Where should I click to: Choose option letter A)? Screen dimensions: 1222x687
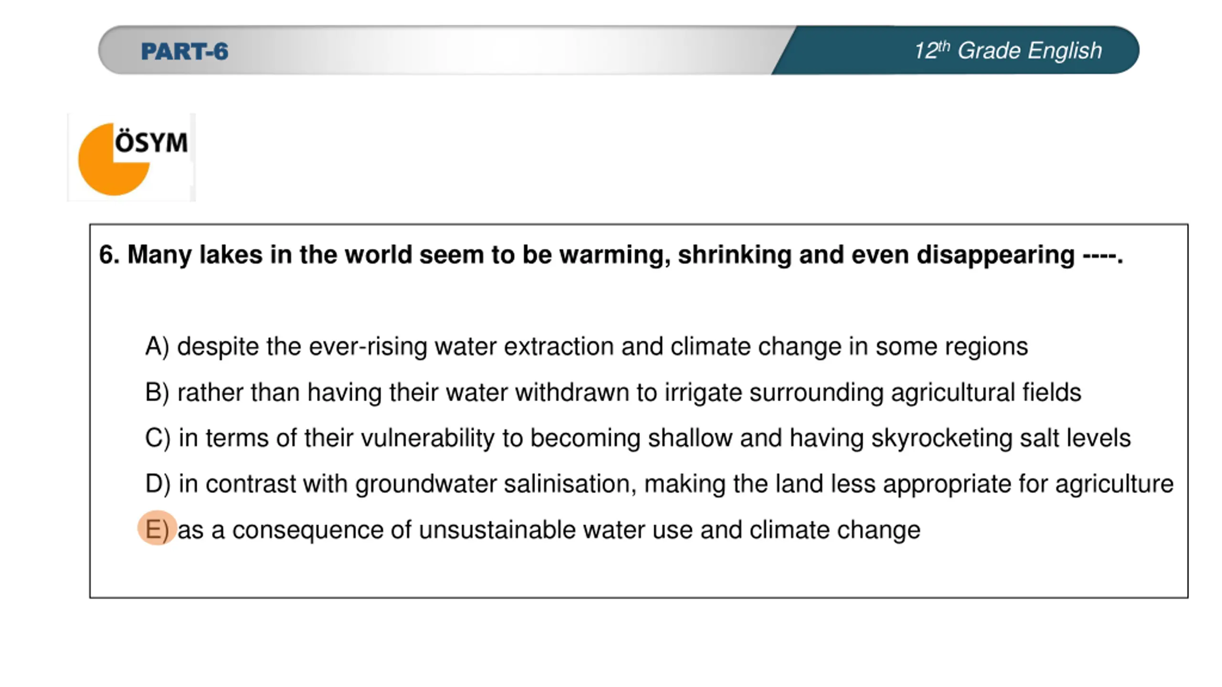[157, 346]
